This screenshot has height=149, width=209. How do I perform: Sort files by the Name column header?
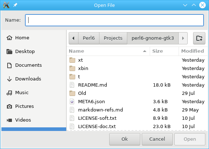108,51
